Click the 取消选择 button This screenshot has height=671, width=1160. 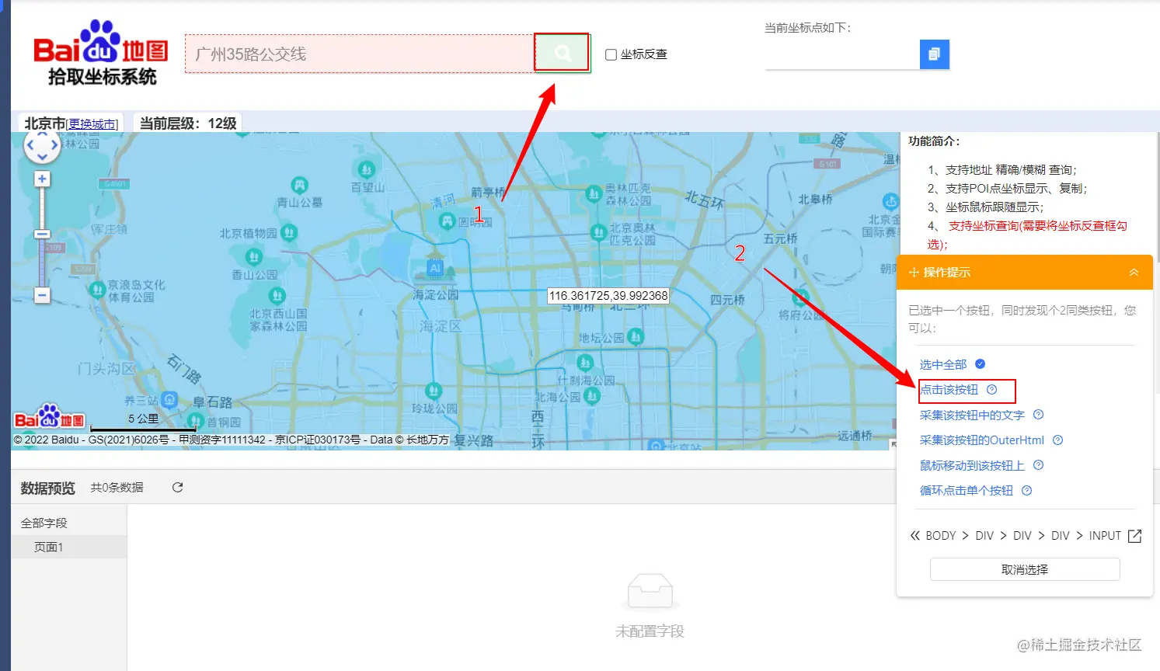1025,569
